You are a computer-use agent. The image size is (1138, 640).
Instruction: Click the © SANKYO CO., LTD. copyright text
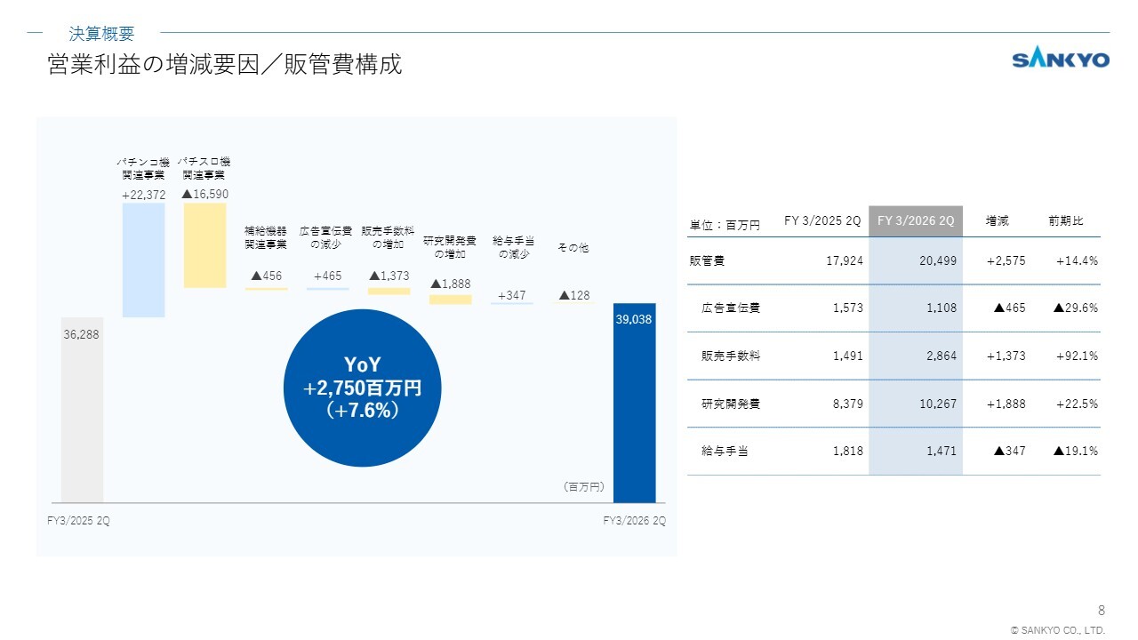[x=1057, y=630]
